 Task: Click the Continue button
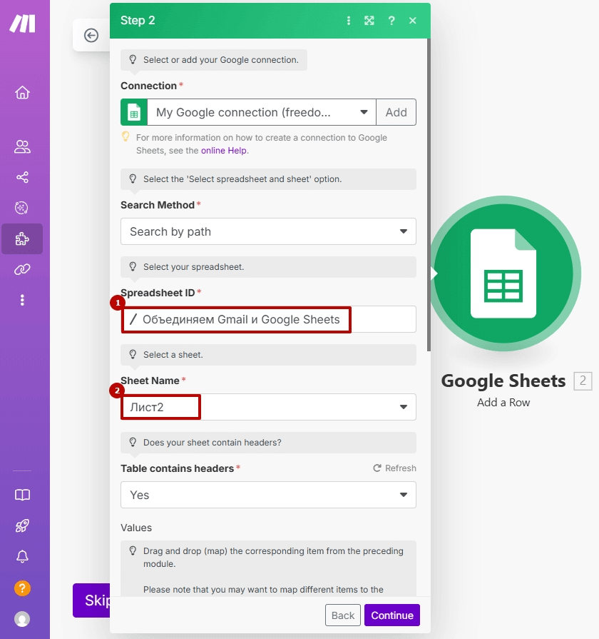coord(392,615)
